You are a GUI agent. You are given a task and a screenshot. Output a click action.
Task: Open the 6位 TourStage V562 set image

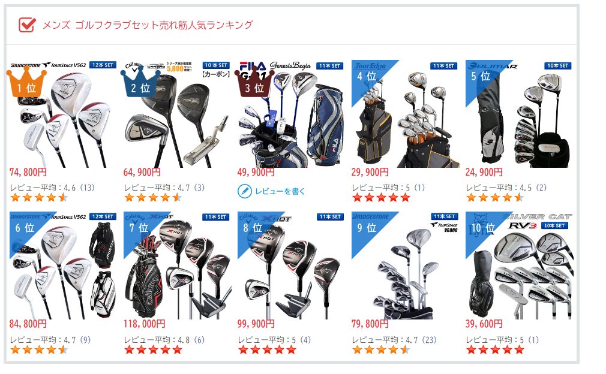(63, 266)
